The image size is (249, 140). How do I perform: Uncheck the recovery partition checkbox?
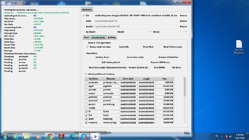[x=87, y=123]
